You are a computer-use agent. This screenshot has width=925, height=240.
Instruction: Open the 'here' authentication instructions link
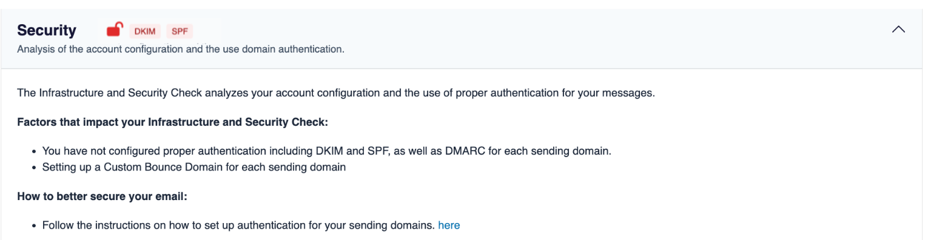pos(449,225)
